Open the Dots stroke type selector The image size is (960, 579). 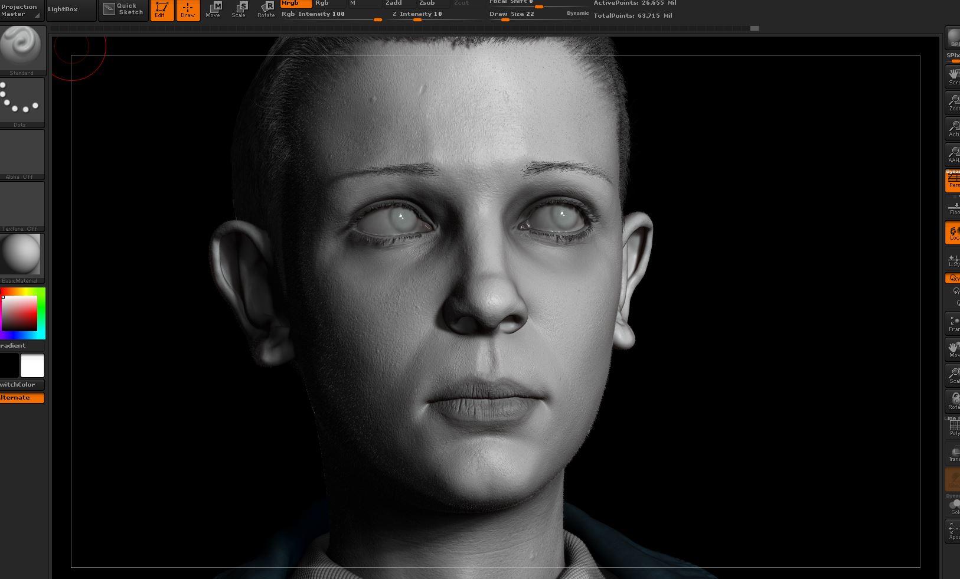(x=22, y=103)
